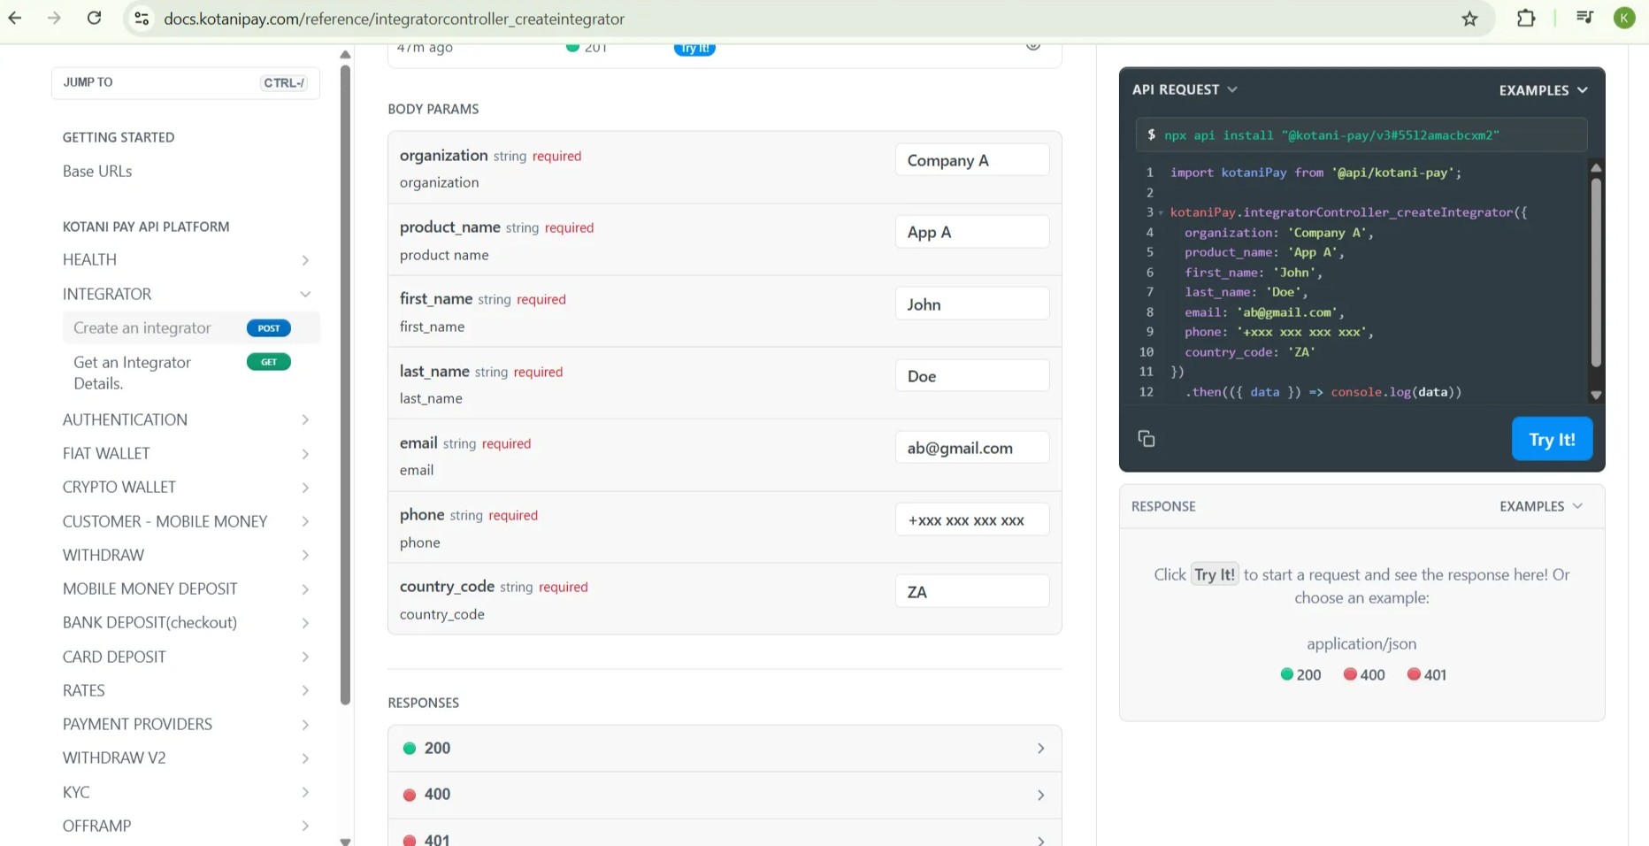The height and width of the screenshot is (846, 1649).
Task: Open the JUMP TO search box
Action: click(185, 82)
